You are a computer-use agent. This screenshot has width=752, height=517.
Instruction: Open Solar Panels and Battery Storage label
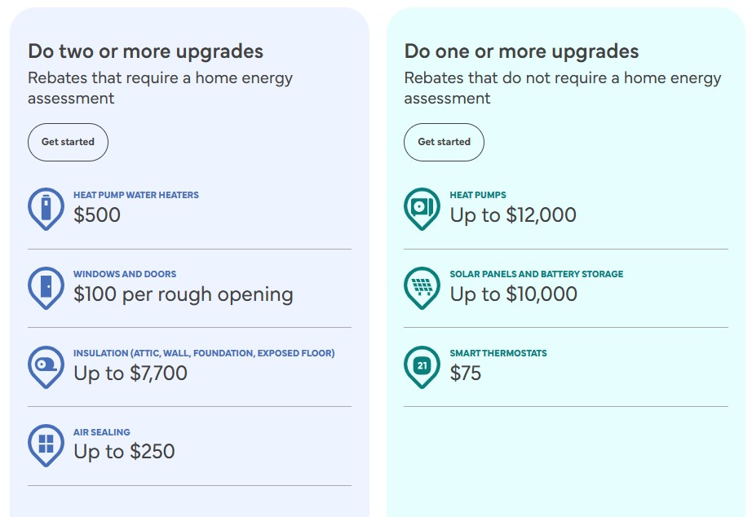coord(536,275)
